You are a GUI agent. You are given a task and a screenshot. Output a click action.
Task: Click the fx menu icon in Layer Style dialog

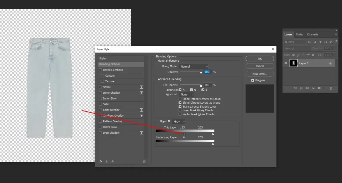[x=101, y=161]
